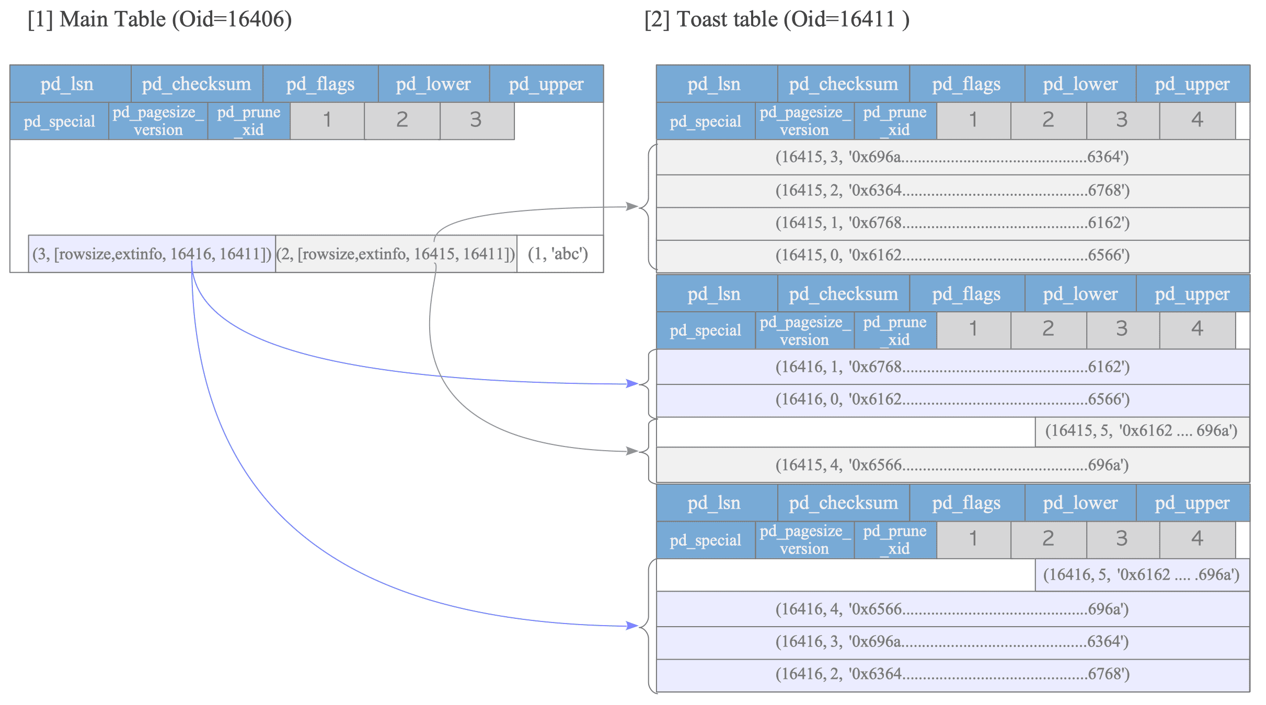Viewport: 1266px width, 705px height.
Task: Select line pointer 3 in third Toast page
Action: [1123, 539]
